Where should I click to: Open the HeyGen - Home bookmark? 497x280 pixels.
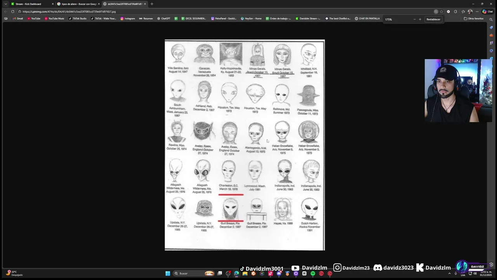pos(251,19)
